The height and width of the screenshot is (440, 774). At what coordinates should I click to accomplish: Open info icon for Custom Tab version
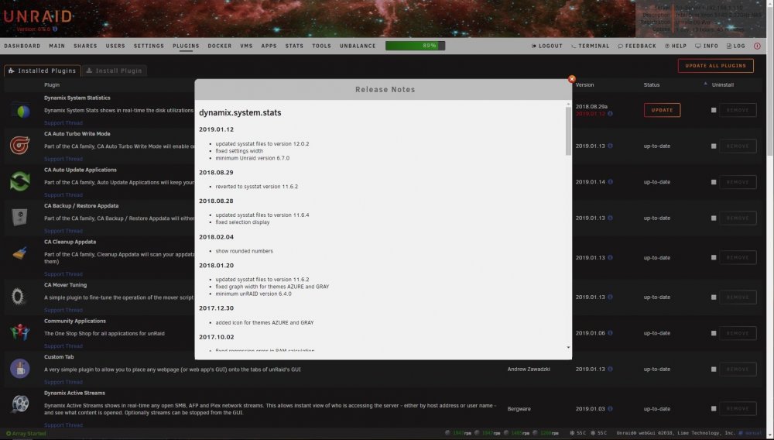click(610, 369)
